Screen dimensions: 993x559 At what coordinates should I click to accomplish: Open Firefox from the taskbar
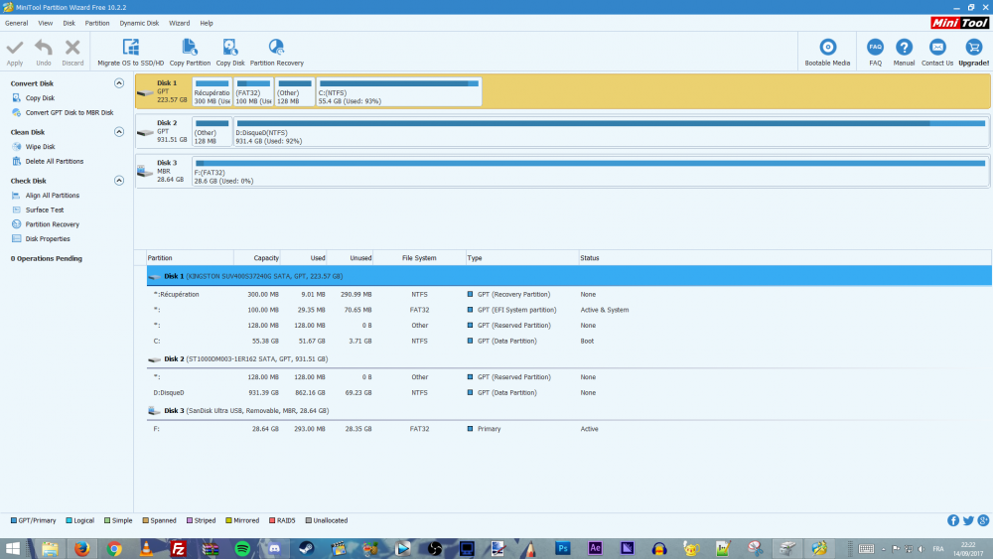[81, 548]
